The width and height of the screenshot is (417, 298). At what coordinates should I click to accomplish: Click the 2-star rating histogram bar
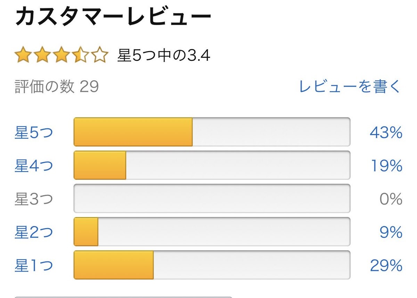click(212, 232)
